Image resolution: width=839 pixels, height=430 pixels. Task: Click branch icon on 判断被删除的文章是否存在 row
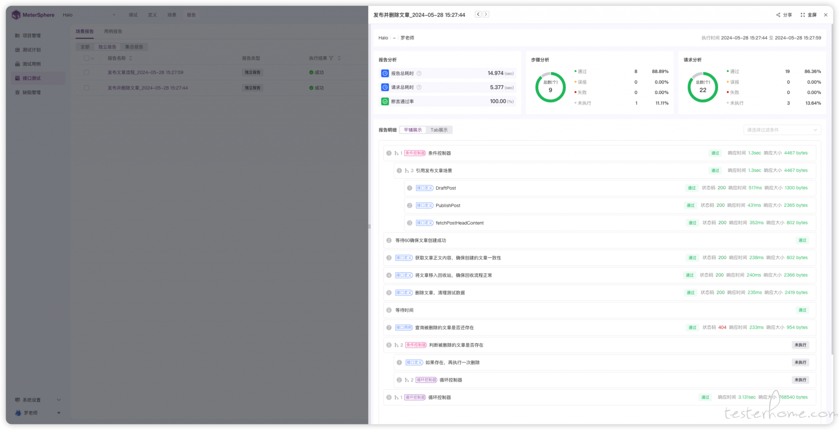[x=396, y=345]
